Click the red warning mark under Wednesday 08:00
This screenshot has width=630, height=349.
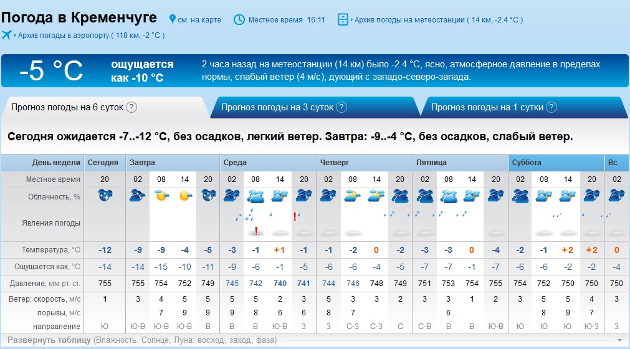click(x=256, y=231)
